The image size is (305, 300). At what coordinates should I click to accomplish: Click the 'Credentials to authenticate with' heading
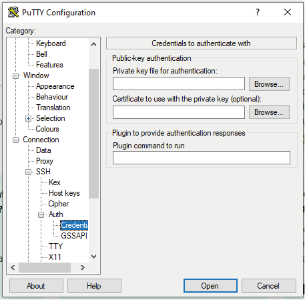201,43
